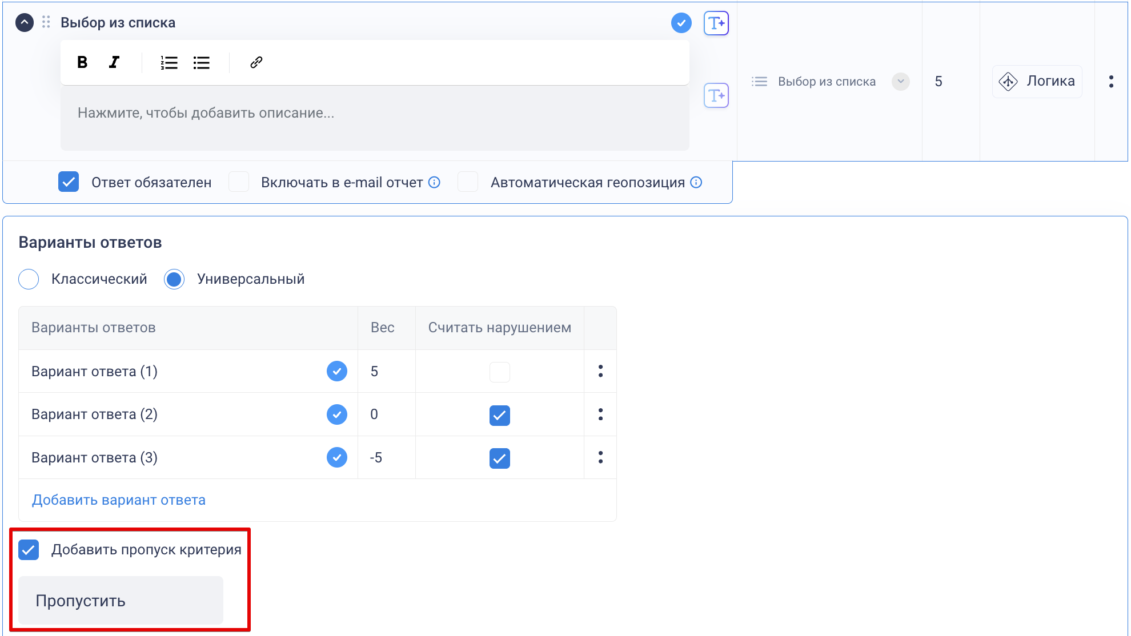Click the description field placeholder text
Image resolution: width=1131 pixels, height=636 pixels.
[x=206, y=113]
